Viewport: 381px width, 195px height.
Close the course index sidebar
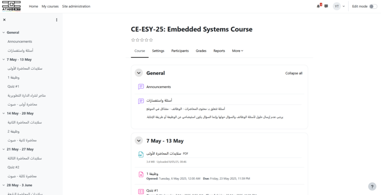point(4,20)
